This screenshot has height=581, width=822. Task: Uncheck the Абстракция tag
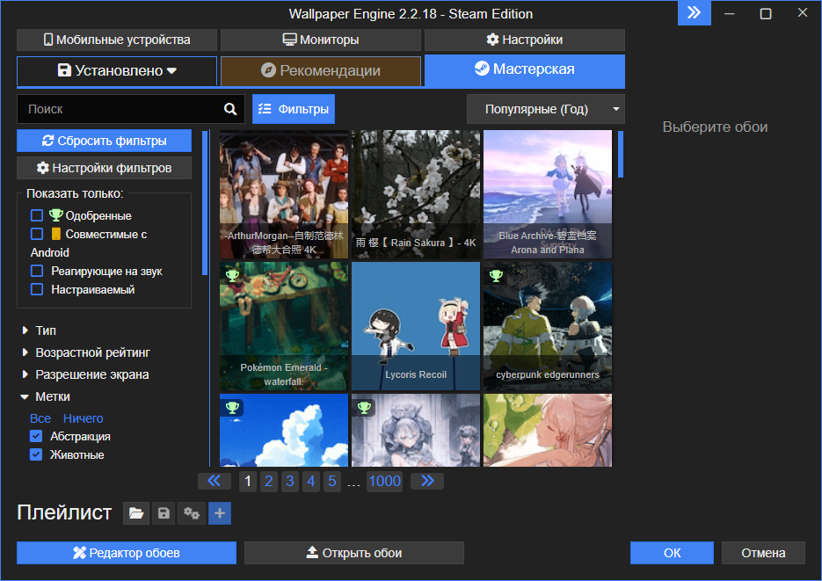coord(36,436)
